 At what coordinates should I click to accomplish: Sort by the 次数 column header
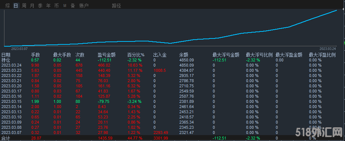(x=80, y=55)
